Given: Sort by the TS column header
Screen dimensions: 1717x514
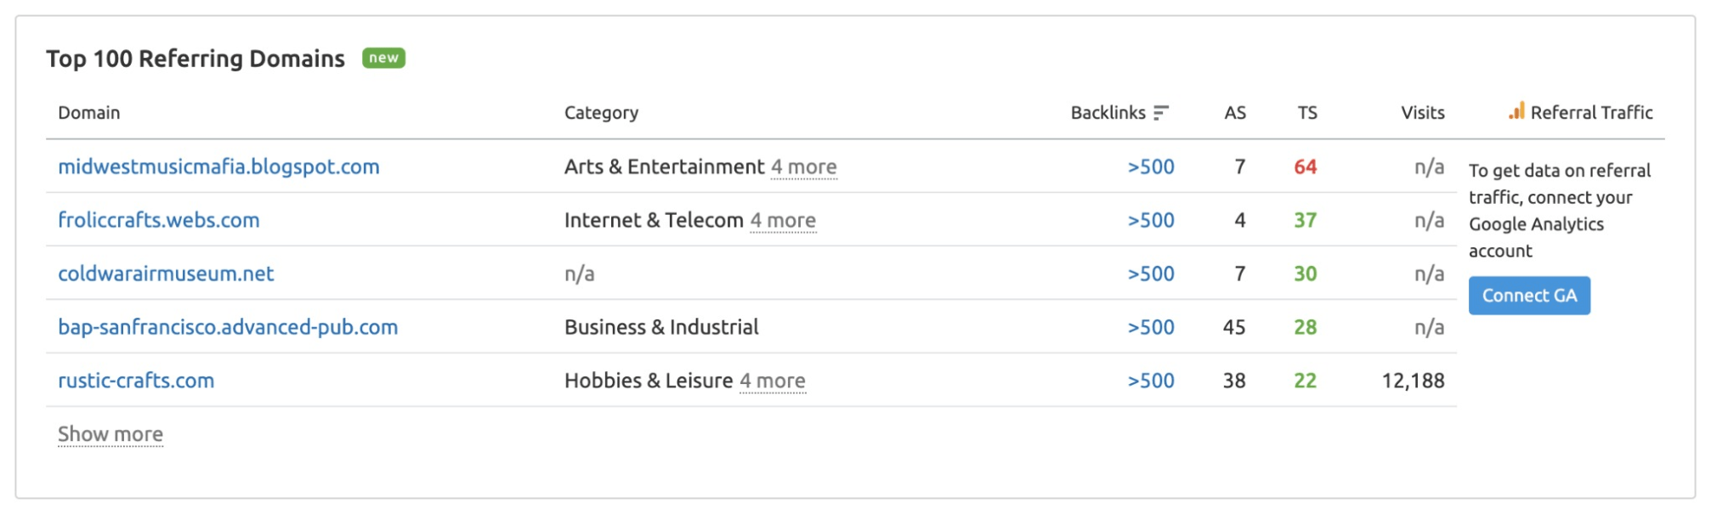Looking at the screenshot, I should click(1307, 113).
